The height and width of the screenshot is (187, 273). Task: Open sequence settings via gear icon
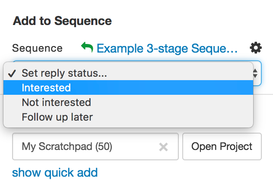click(x=256, y=47)
